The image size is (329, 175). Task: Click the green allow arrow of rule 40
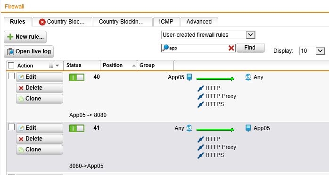pyautogui.click(x=215, y=79)
